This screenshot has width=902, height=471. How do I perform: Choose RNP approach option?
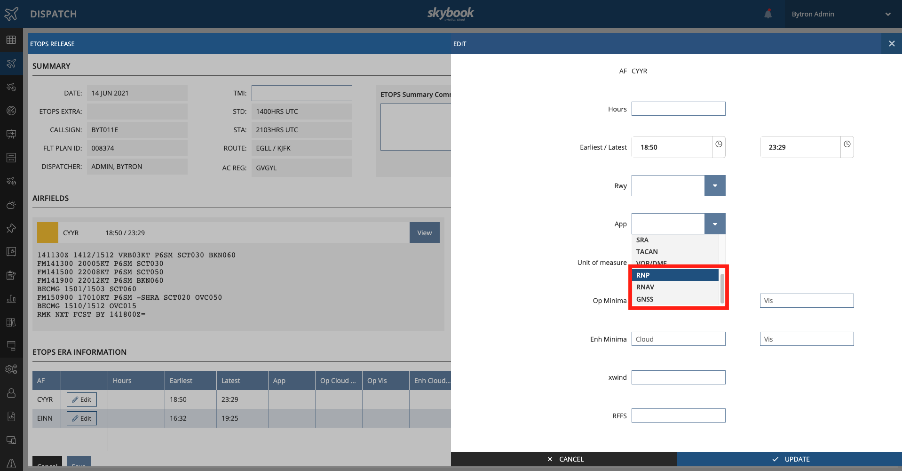click(x=675, y=275)
